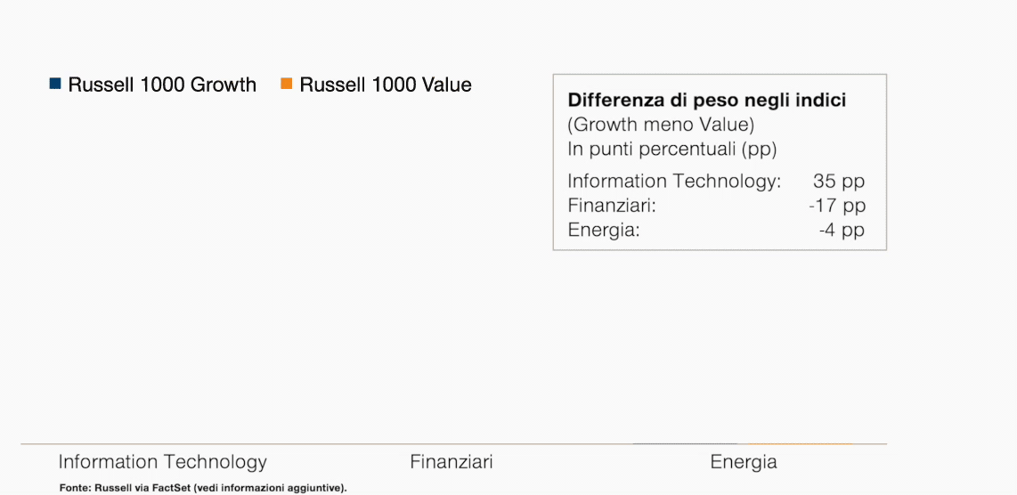Click the '-17 pp' value
The width and height of the screenshot is (1017, 495).
pyautogui.click(x=837, y=206)
